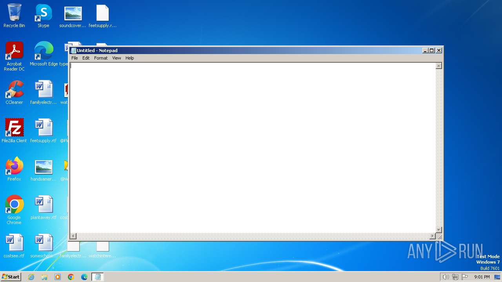Select the watchintere... file icon
Viewport: 502px width, 282px height.
pos(102,251)
